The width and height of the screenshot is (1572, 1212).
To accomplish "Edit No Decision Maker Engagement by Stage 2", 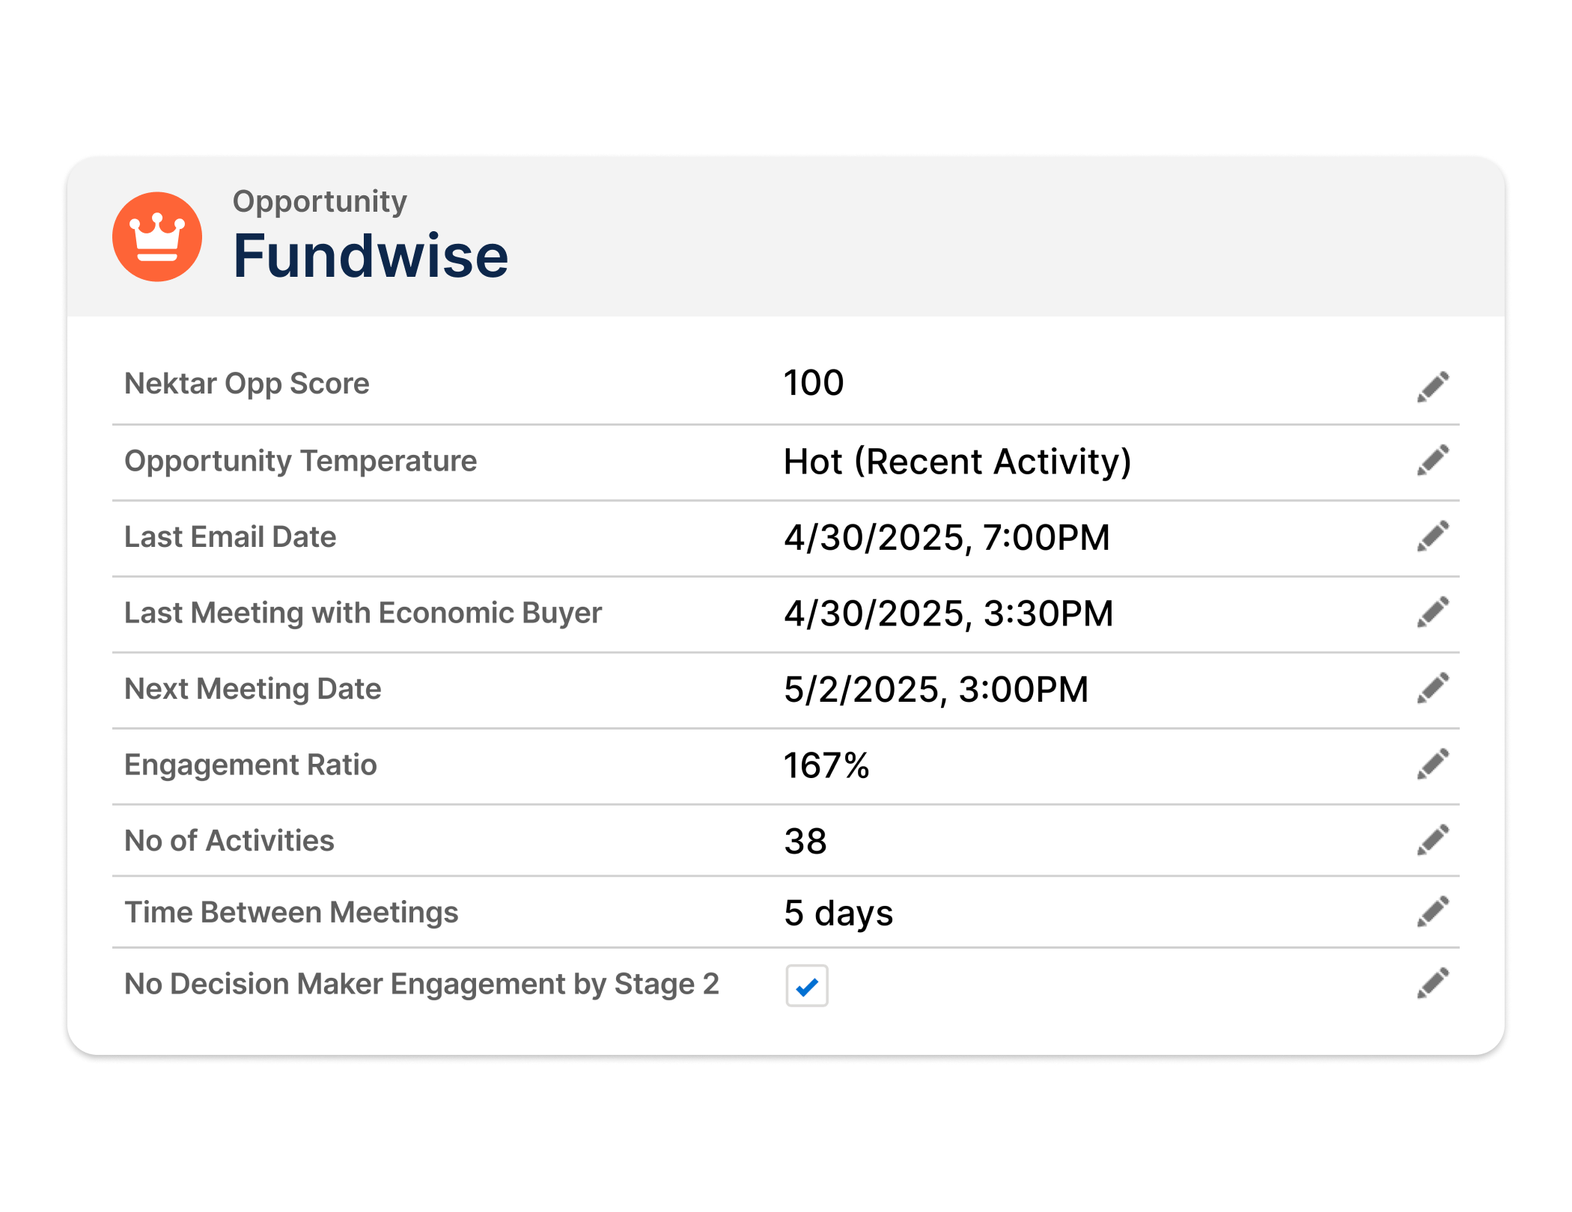I will tap(1433, 983).
